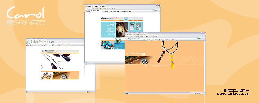Click house window photo on earrings page

(x=66, y=75)
